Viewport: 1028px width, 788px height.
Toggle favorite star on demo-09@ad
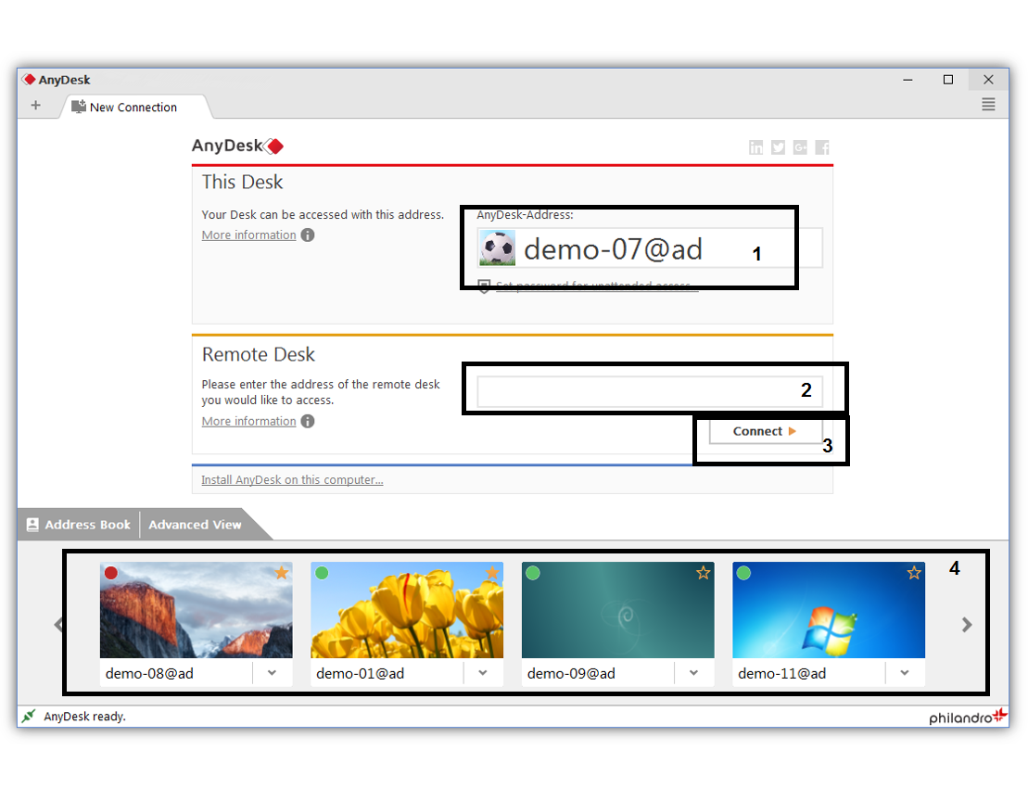pos(704,573)
